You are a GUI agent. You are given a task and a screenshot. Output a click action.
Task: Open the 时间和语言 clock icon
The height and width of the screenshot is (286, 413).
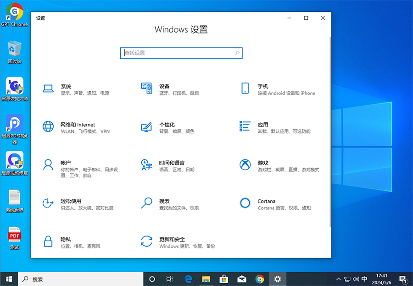pos(147,165)
